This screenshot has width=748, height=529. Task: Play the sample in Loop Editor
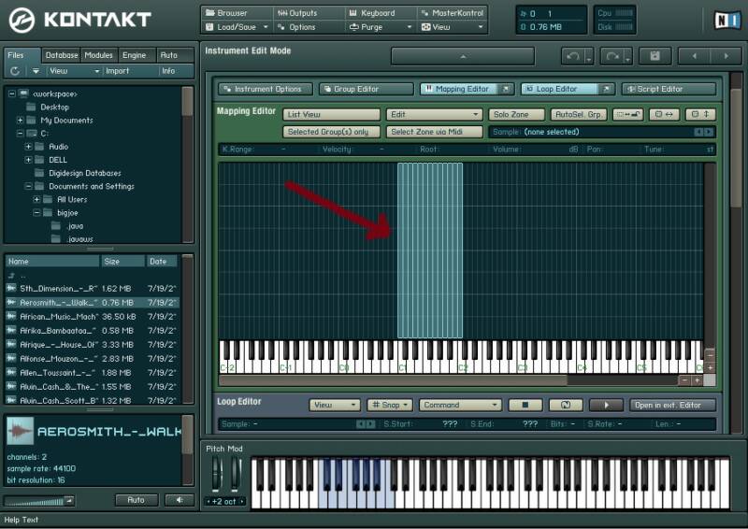pyautogui.click(x=606, y=405)
